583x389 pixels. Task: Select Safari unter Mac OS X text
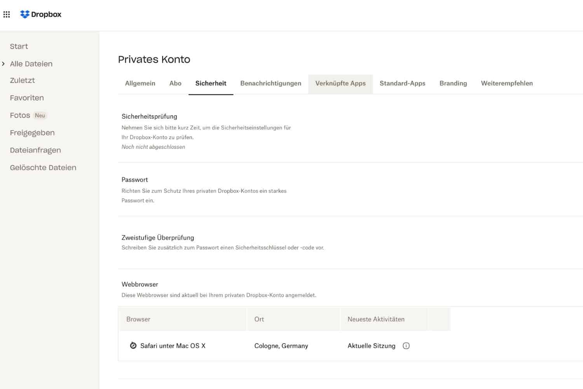coord(173,346)
